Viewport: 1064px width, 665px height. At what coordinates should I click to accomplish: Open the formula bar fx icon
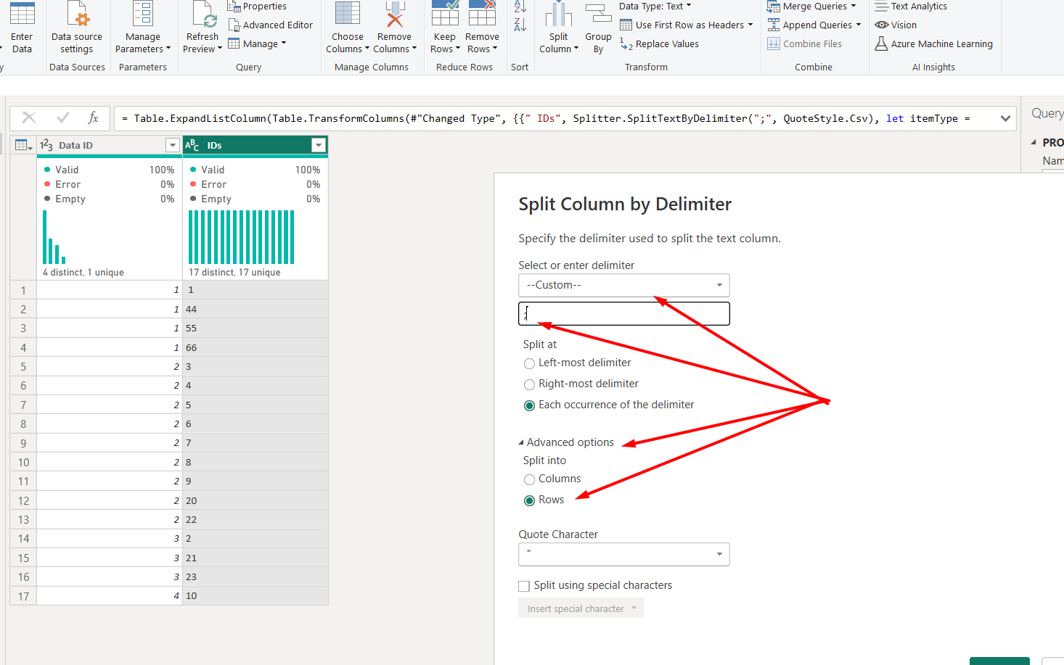(x=93, y=117)
